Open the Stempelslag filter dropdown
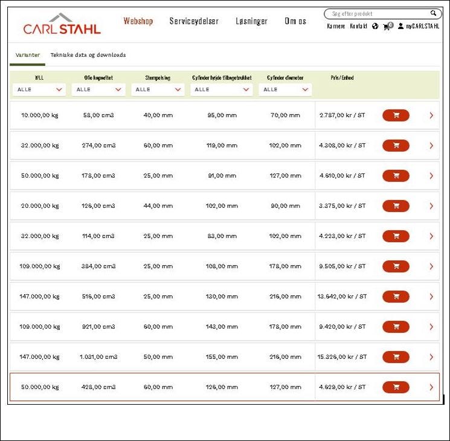 tap(158, 89)
